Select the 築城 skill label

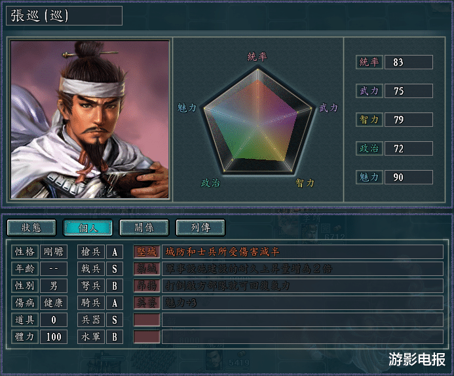(147, 269)
